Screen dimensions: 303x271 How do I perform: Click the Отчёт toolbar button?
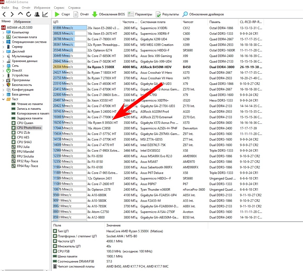(81, 14)
